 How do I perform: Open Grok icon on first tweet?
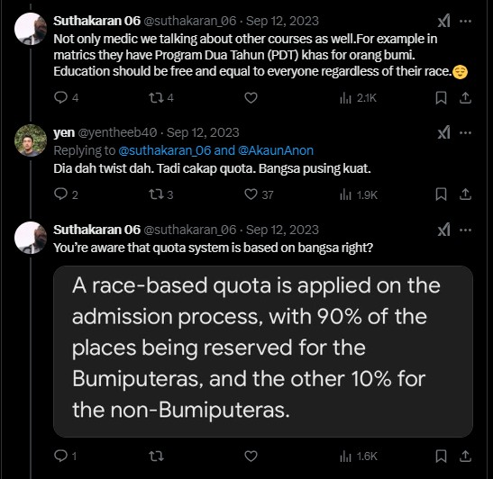[x=443, y=21]
